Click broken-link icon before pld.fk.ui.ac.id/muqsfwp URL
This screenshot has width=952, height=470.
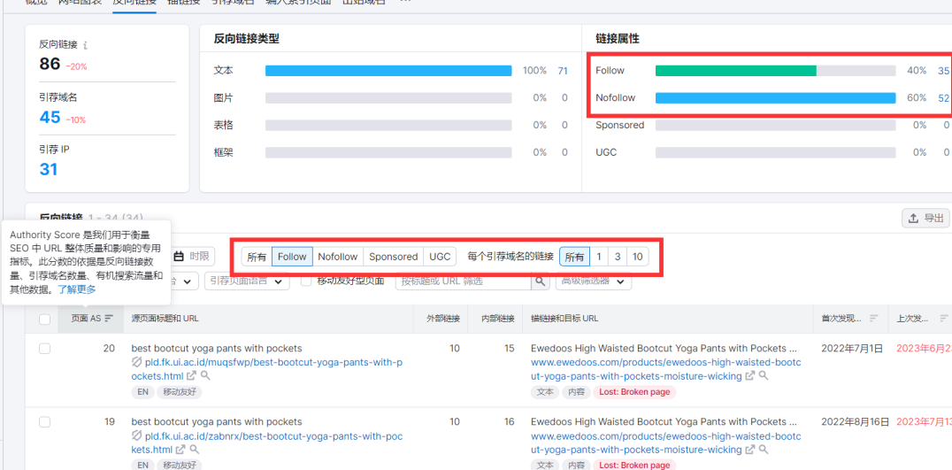click(136, 363)
